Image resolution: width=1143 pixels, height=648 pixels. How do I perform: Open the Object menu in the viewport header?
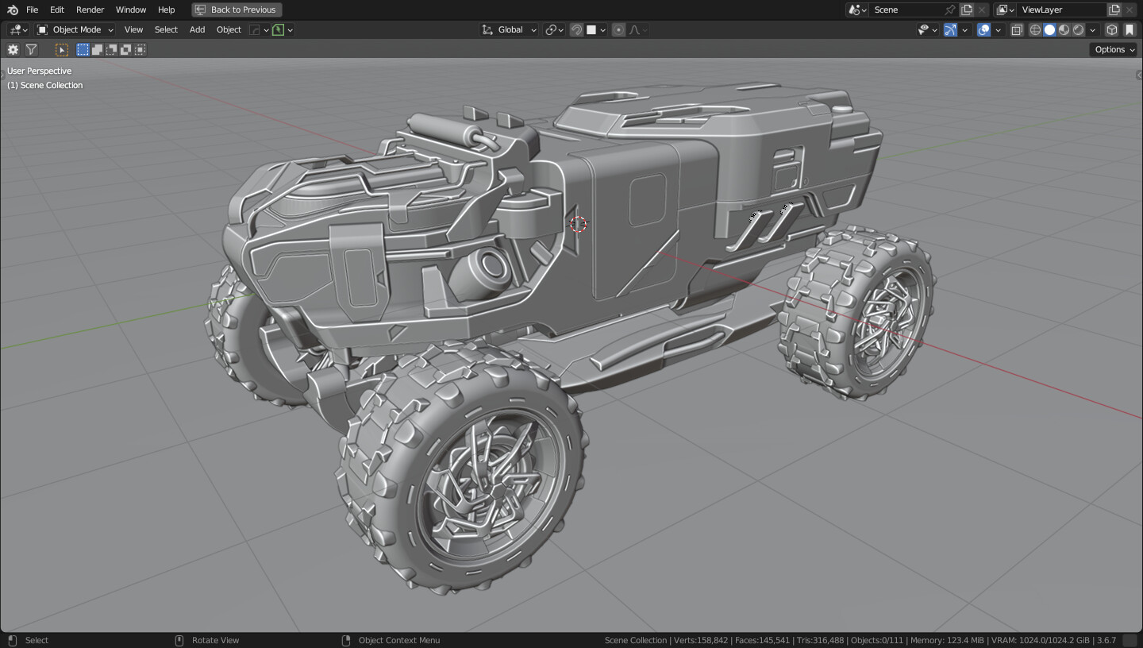pyautogui.click(x=229, y=29)
